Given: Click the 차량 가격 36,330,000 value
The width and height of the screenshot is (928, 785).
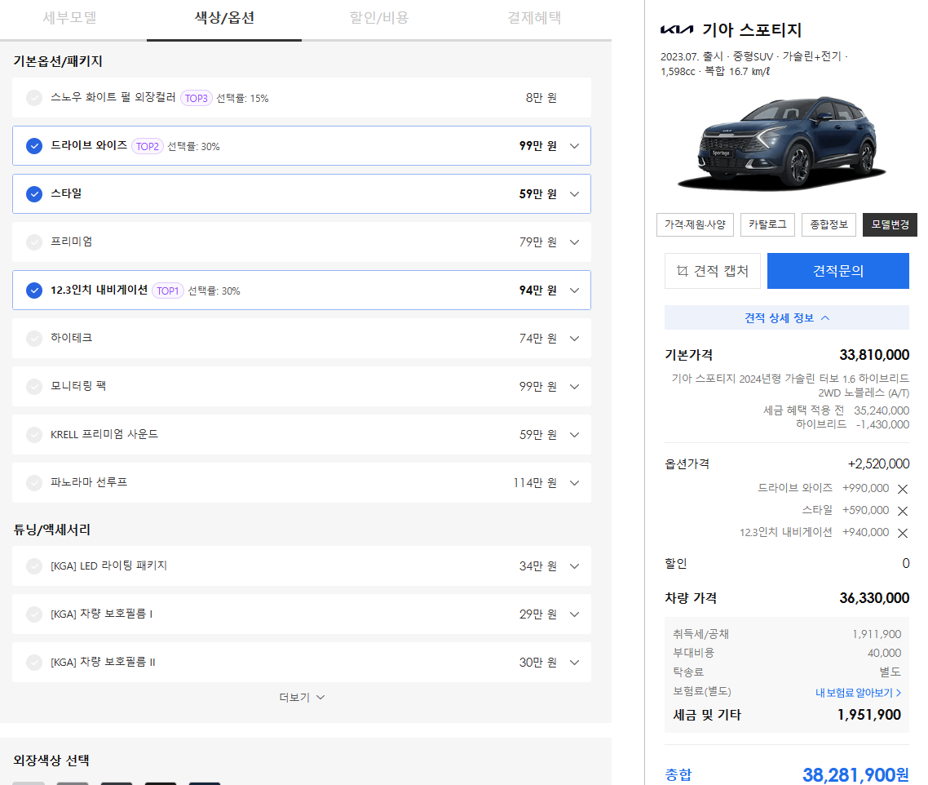Looking at the screenshot, I should [874, 598].
